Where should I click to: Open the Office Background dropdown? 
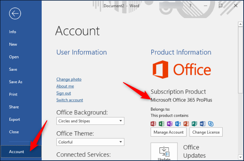tap(90, 121)
